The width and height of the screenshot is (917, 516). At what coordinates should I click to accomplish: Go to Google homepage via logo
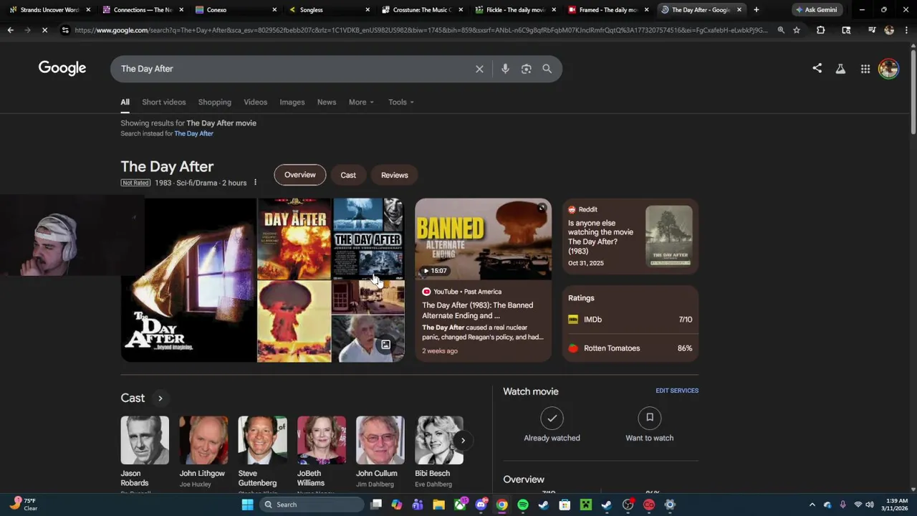click(x=62, y=68)
